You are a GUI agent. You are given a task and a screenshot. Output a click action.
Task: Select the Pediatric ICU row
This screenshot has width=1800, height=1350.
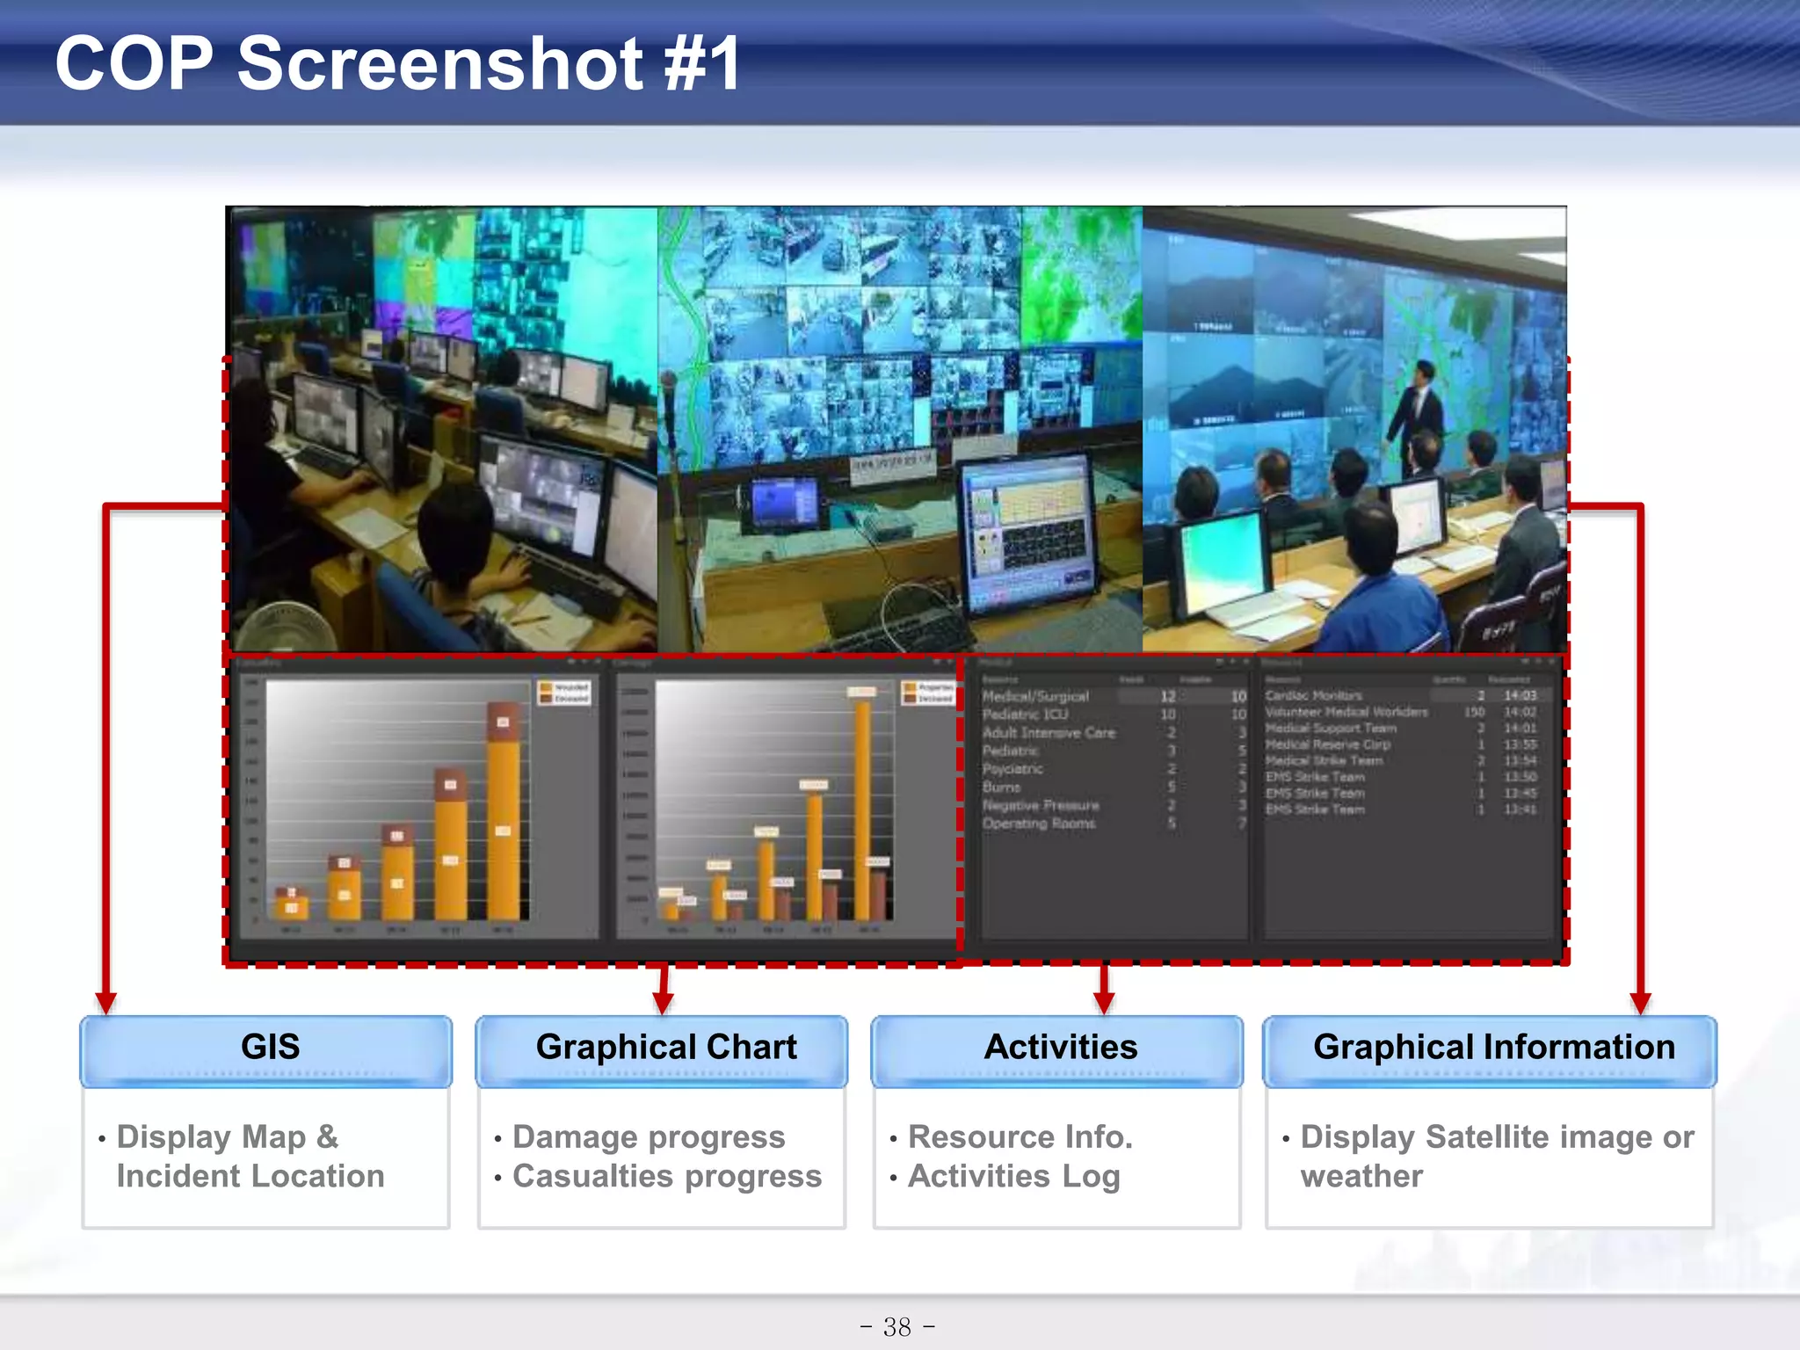(x=1027, y=715)
